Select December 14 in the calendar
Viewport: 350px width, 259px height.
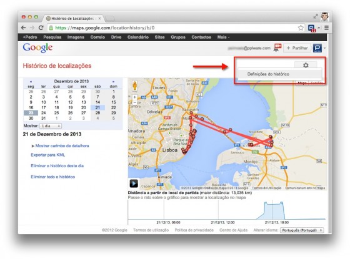[x=97, y=102]
